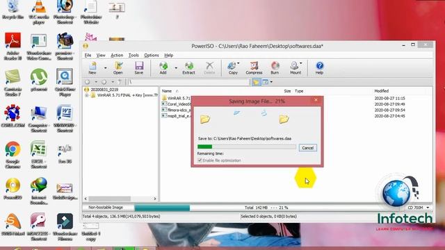Image resolution: width=445 pixels, height=250 pixels.
Task: Toggle Enable file optimization checkbox
Action: 200,160
